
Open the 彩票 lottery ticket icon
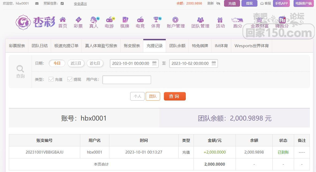point(78,20)
